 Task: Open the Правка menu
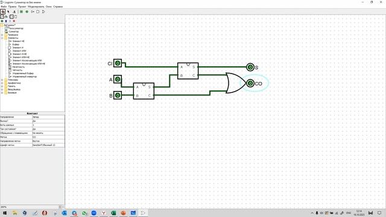pyautogui.click(x=12, y=7)
